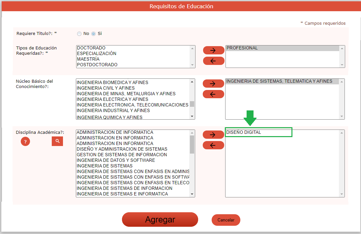Click scroll-down arrow of selected Núcleo Básico list
361x234 pixels.
342,116
